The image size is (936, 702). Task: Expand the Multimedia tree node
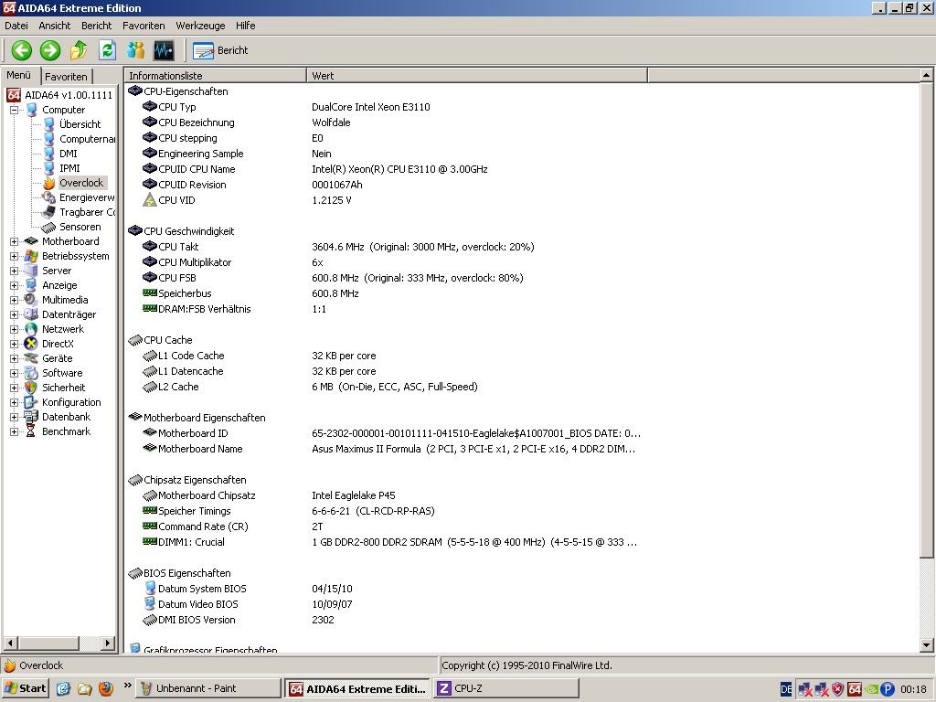pos(14,300)
